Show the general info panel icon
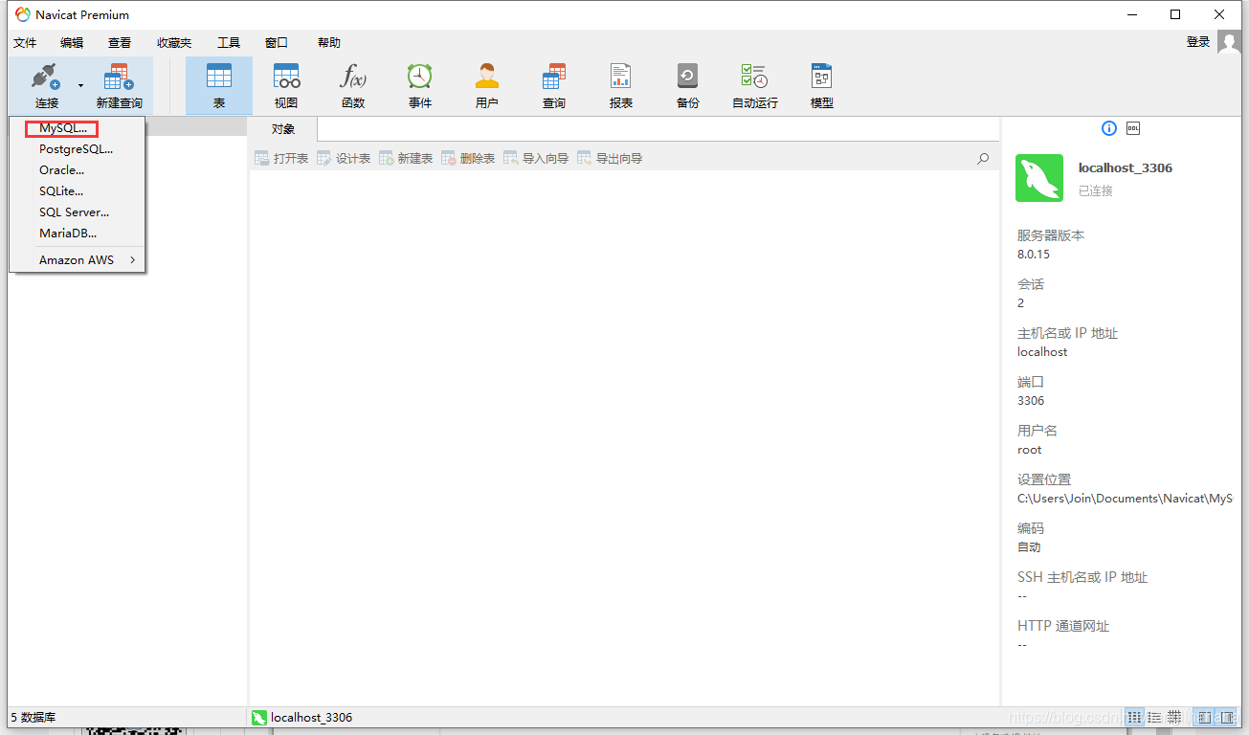The height and width of the screenshot is (735, 1249). pos(1109,128)
